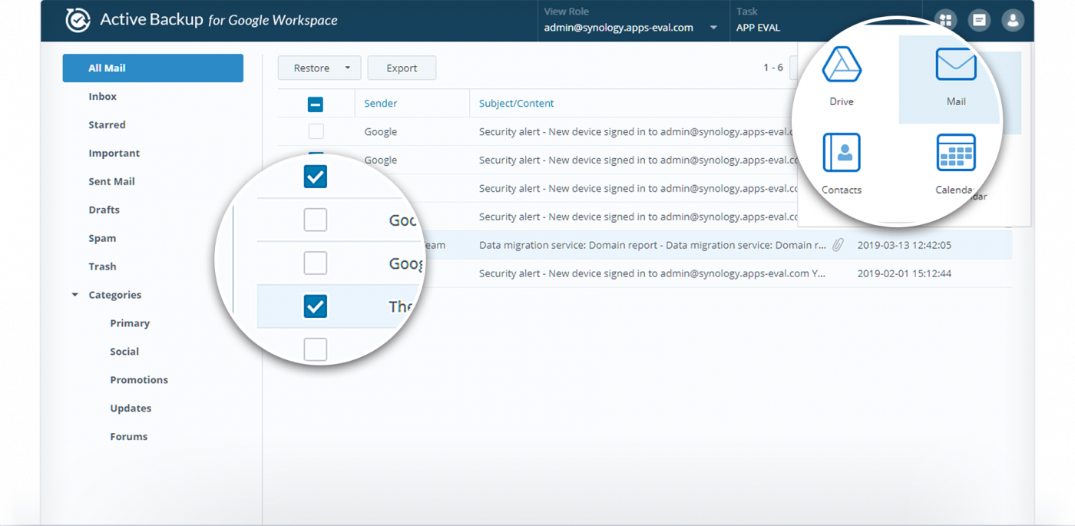Image resolution: width=1075 pixels, height=526 pixels.
Task: Select the Contacts service icon
Action: pos(842,152)
